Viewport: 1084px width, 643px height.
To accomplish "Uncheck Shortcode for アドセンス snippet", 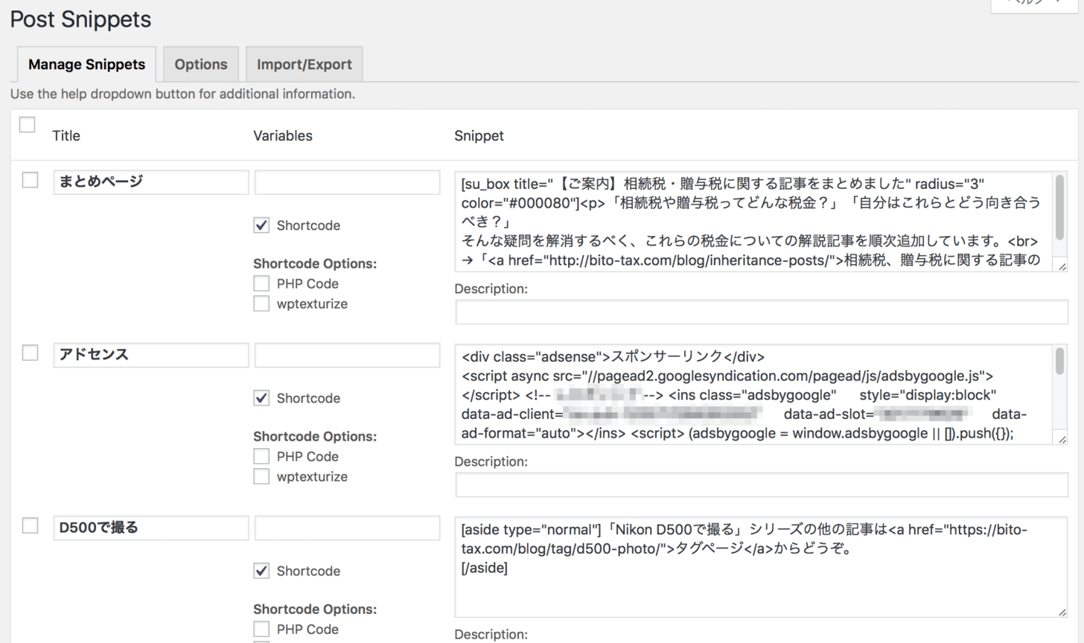I will click(x=261, y=398).
